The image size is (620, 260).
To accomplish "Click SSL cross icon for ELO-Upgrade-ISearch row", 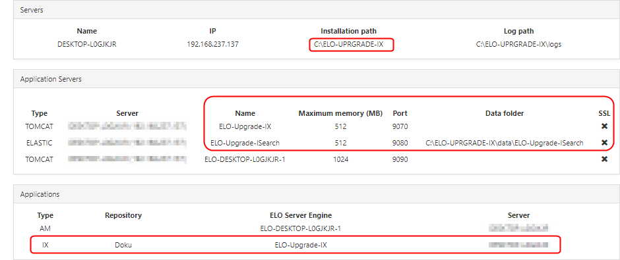I will [x=604, y=143].
